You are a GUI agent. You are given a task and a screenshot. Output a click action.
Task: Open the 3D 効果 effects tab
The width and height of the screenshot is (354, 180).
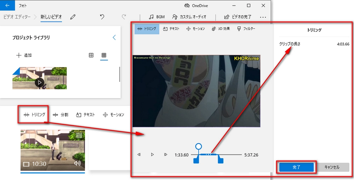[x=221, y=29]
